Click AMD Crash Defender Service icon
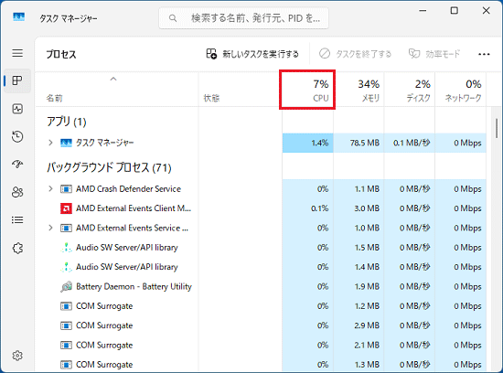 66,189
